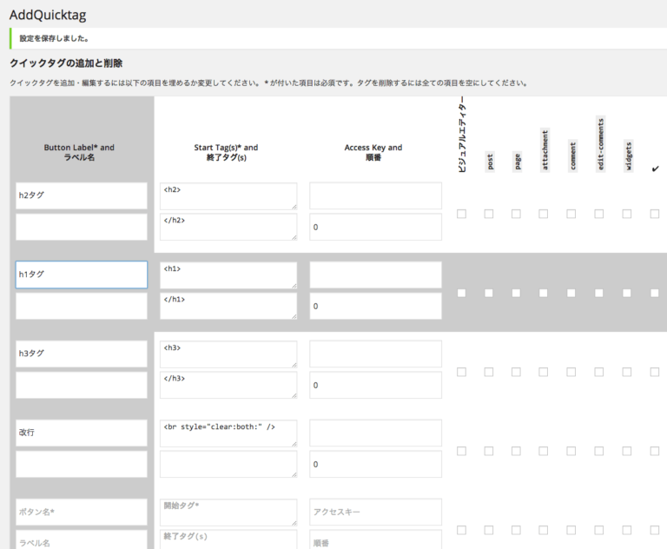
Task: Click the </h1> end tag textarea
Action: [x=228, y=306]
